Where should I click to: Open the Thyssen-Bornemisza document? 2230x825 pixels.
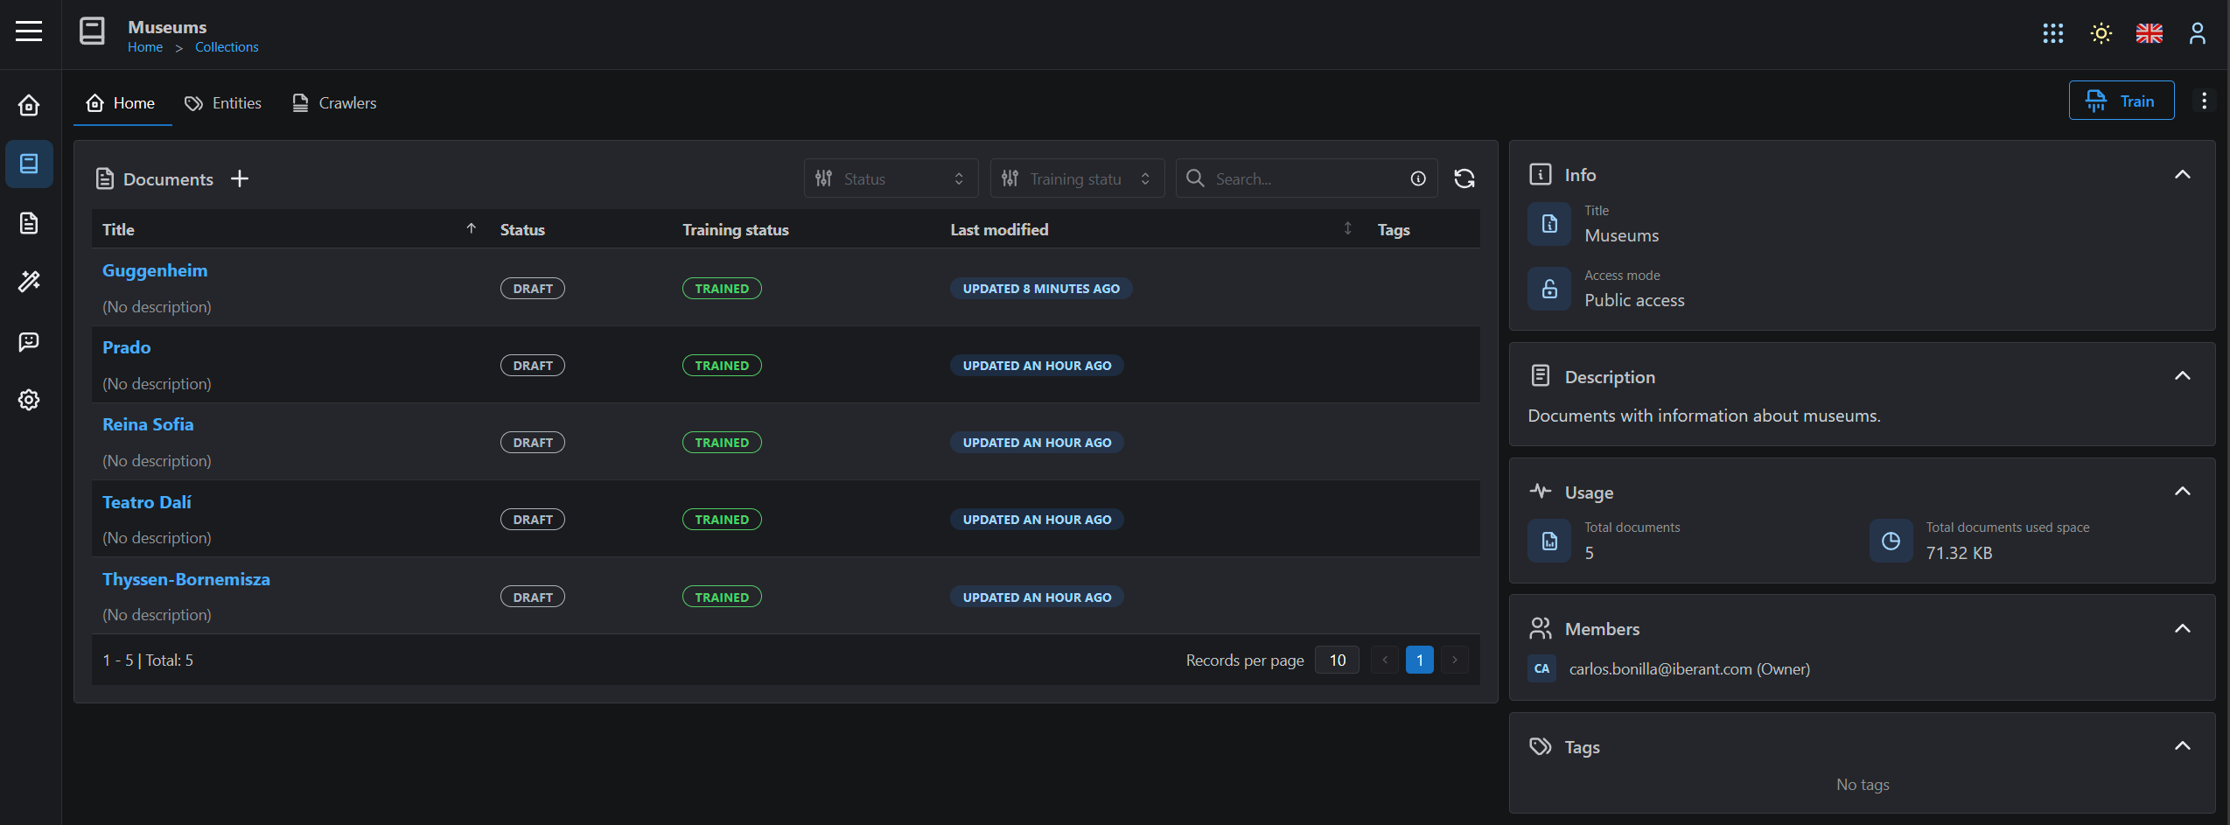[186, 579]
